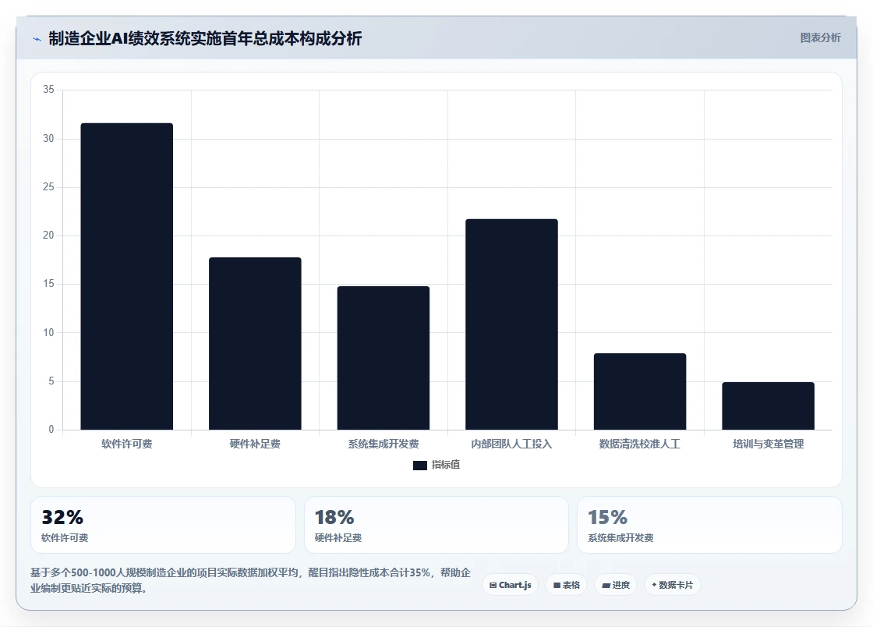Click the 硬件补足费 x-axis label

pyautogui.click(x=255, y=444)
